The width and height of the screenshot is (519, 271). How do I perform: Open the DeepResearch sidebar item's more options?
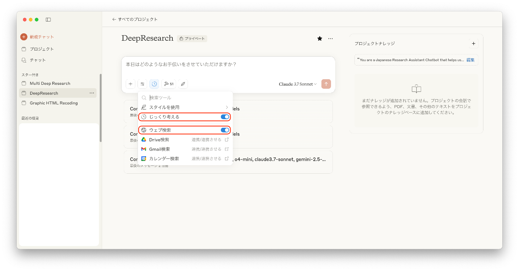pos(92,93)
